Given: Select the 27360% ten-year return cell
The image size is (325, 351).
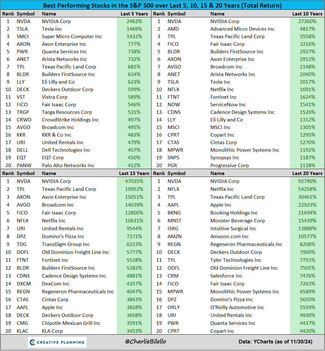Looking at the screenshot, I should pos(307,21).
